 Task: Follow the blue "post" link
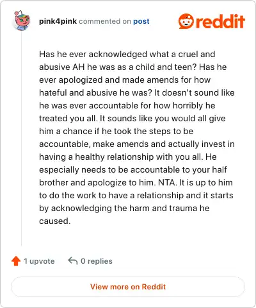[x=141, y=21]
